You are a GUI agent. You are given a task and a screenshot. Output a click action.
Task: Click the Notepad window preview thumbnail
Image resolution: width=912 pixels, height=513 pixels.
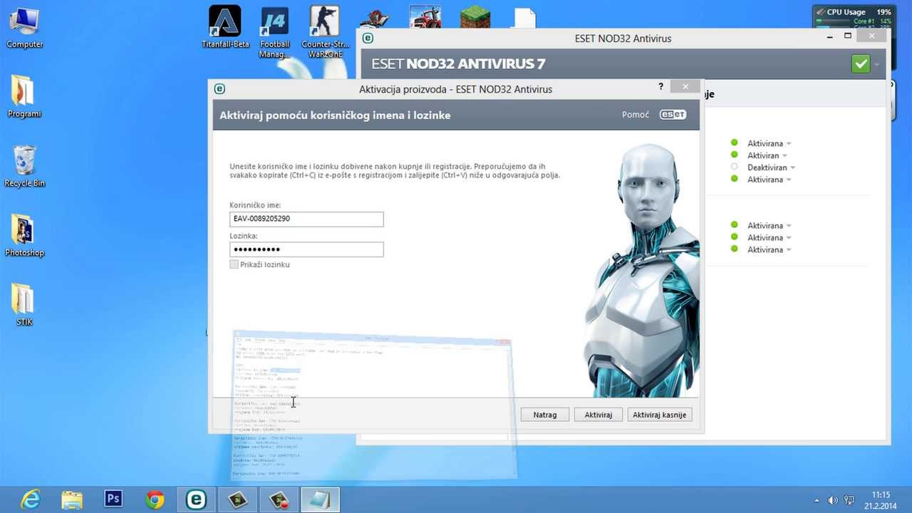(x=374, y=406)
